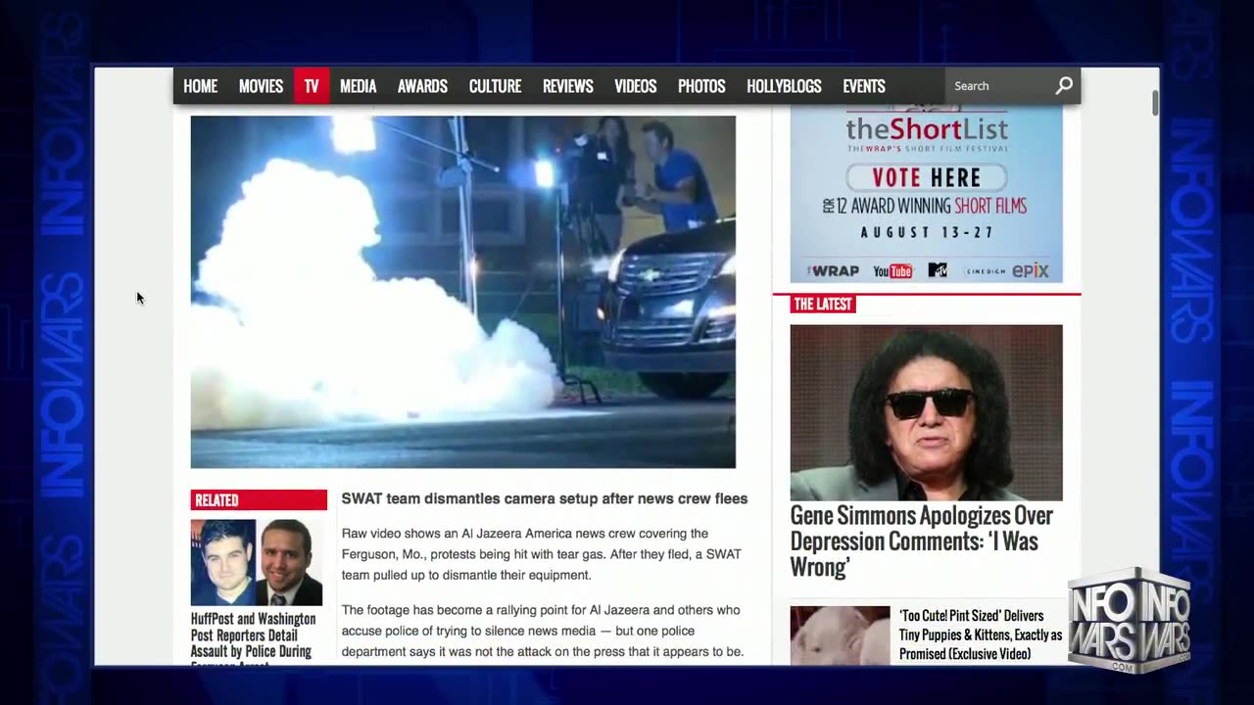Click THE LATEST section label

click(823, 305)
